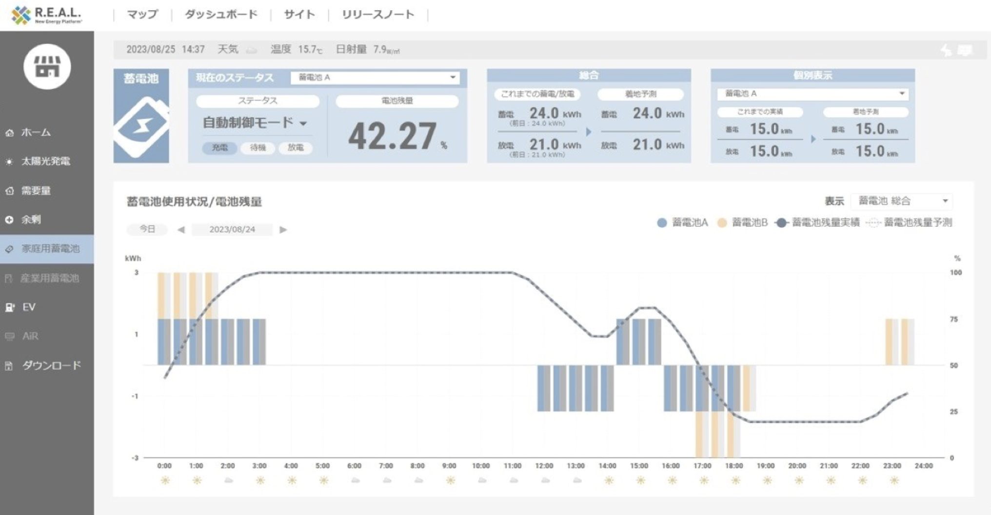Go to the 需要量 demand page

click(x=35, y=191)
